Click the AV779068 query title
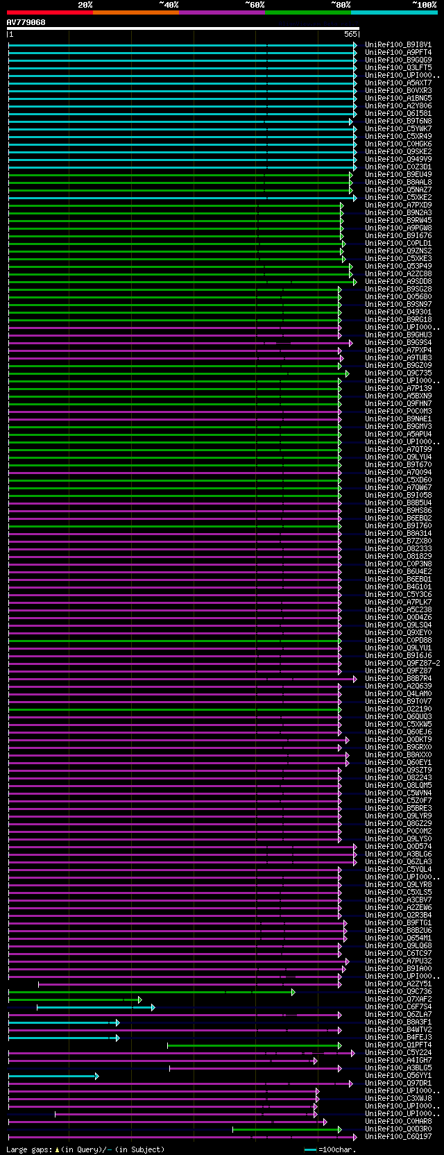This screenshot has width=444, height=1155. click(x=26, y=22)
